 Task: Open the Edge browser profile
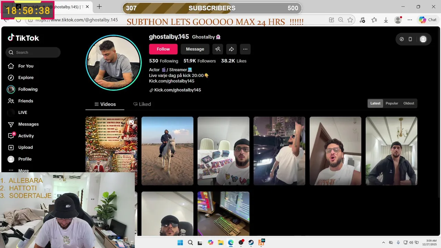point(399,20)
